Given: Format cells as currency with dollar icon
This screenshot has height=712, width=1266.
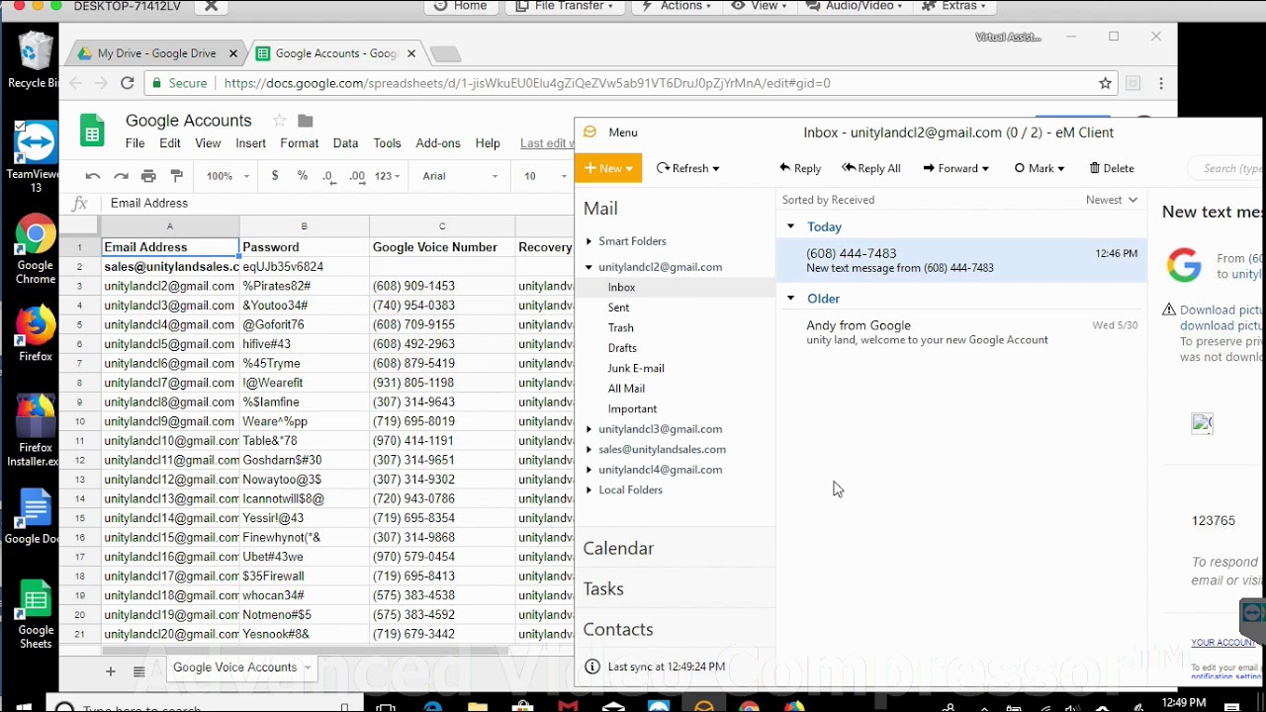Looking at the screenshot, I should click(275, 176).
